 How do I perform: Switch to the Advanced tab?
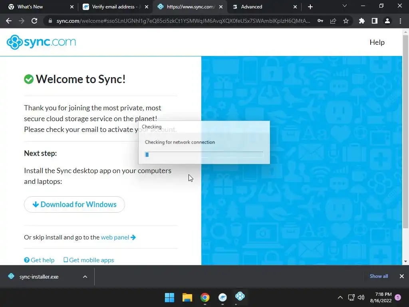pos(264,7)
